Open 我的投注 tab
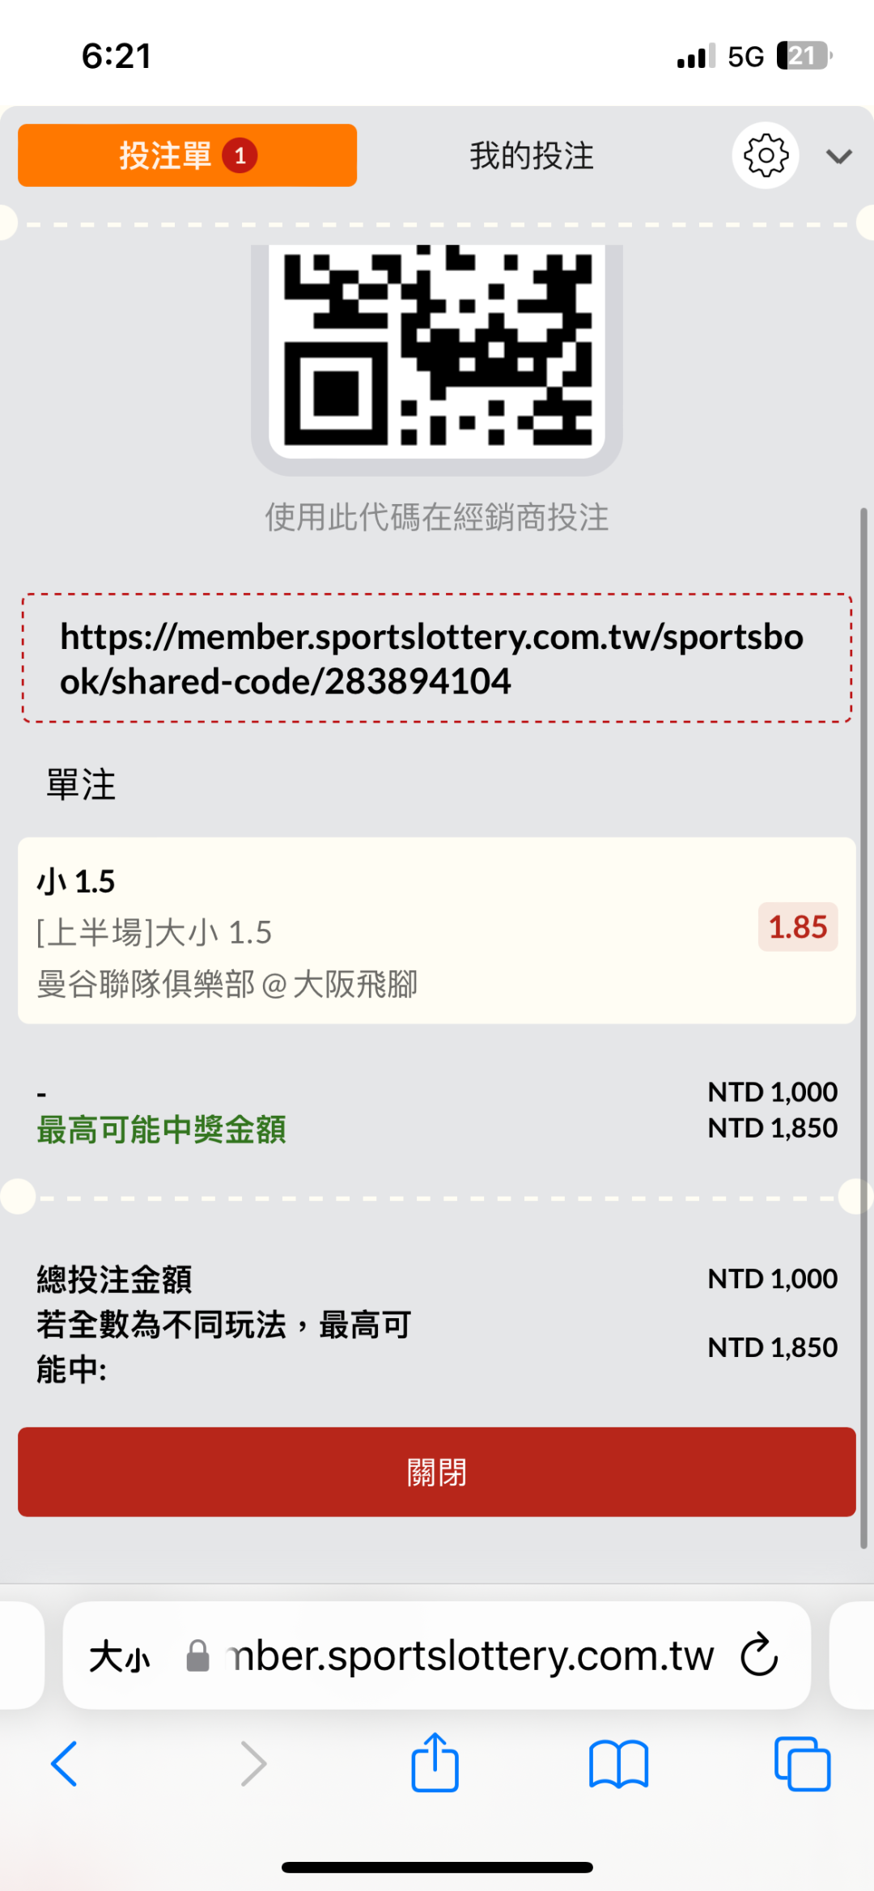874x1891 pixels. [532, 155]
